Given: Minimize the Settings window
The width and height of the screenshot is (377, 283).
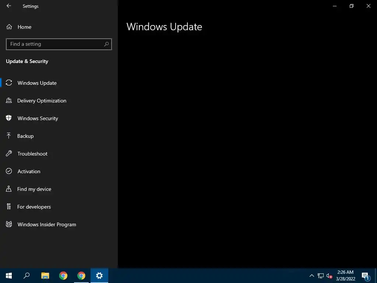Looking at the screenshot, I should 334,6.
